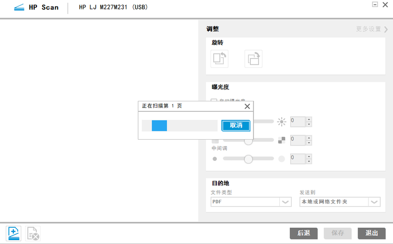Toggle the 自动曝光度 checkbox

(x=214, y=101)
